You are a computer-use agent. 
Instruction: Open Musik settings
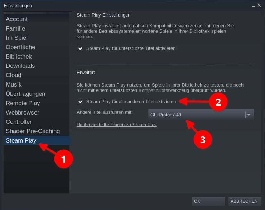(x=14, y=84)
